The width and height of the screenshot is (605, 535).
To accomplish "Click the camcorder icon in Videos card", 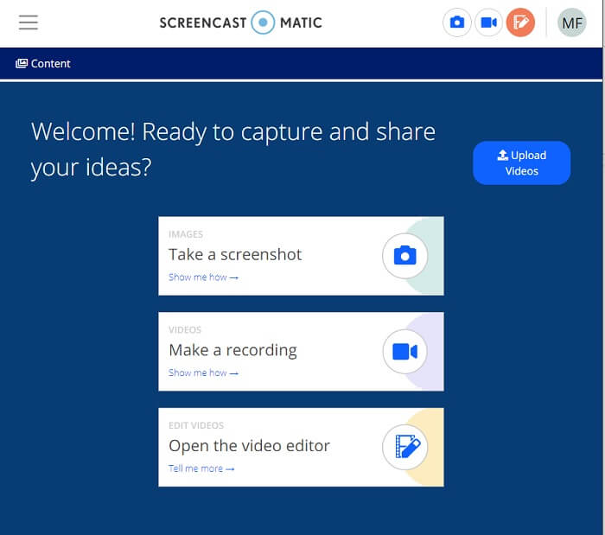I will tap(404, 352).
